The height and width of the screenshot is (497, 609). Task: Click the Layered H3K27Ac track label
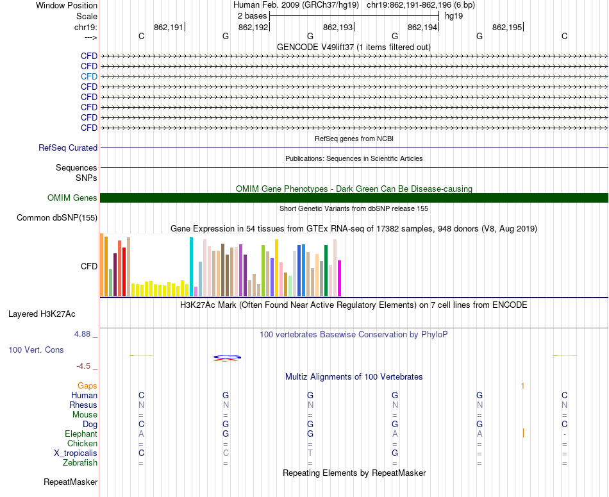42,314
